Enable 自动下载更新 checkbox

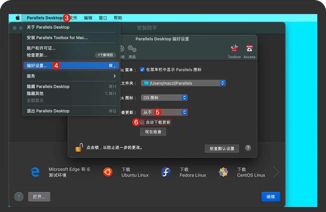click(142, 122)
